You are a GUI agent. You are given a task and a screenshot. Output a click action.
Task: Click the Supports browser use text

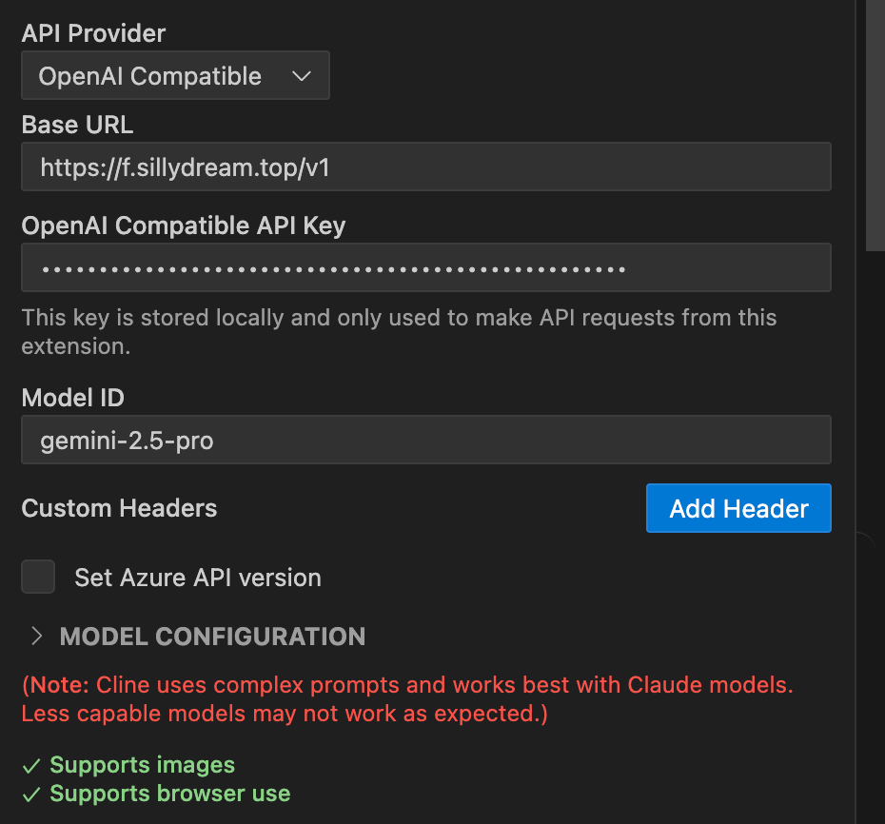click(170, 794)
